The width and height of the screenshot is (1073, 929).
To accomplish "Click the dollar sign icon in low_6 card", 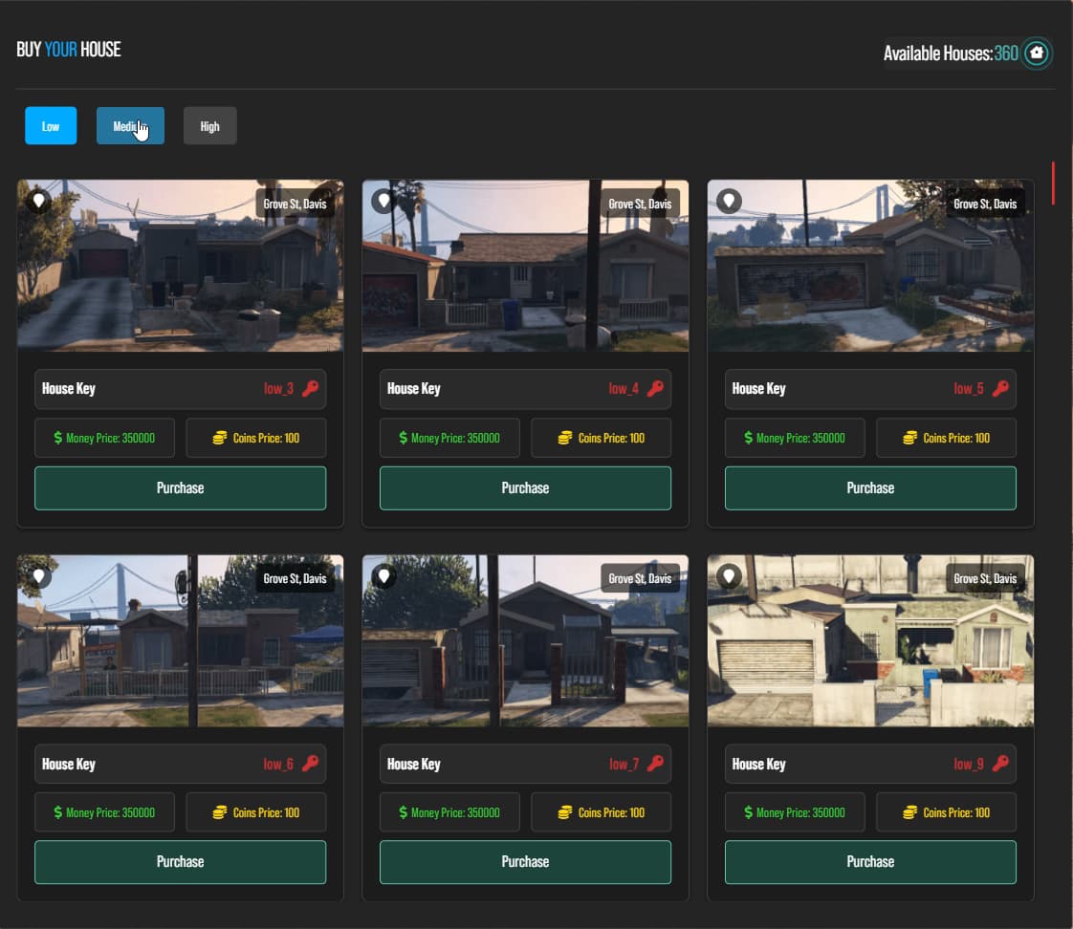I will tap(58, 812).
